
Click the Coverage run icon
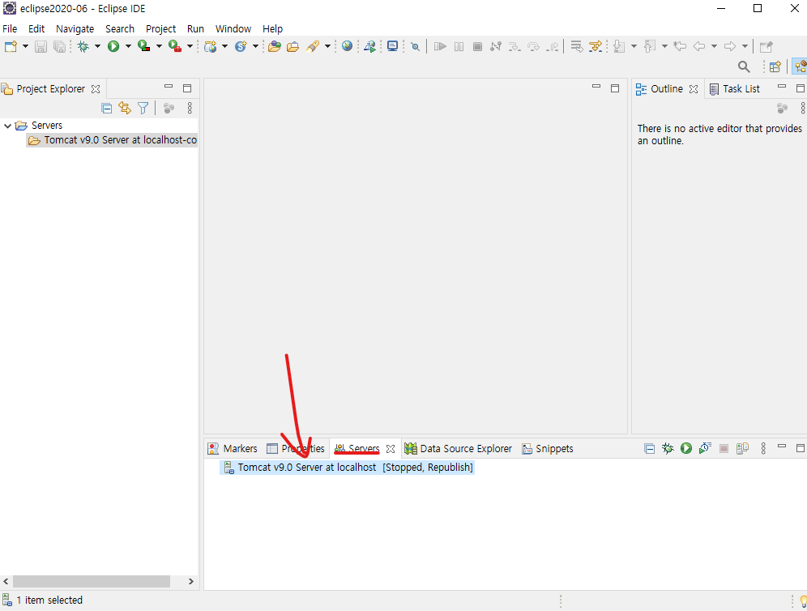point(144,46)
